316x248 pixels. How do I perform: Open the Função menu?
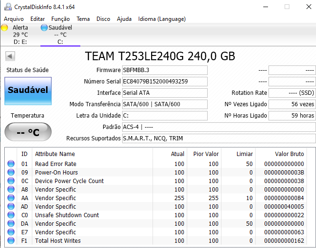pyautogui.click(x=60, y=19)
